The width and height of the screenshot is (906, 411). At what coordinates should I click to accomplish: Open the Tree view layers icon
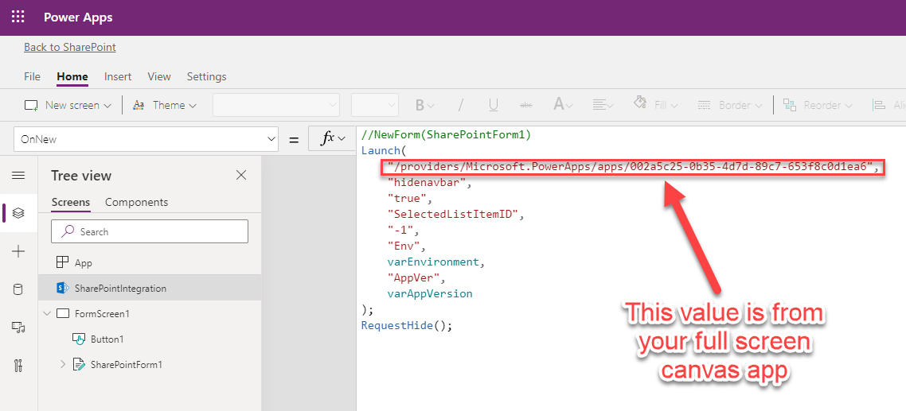pos(18,213)
